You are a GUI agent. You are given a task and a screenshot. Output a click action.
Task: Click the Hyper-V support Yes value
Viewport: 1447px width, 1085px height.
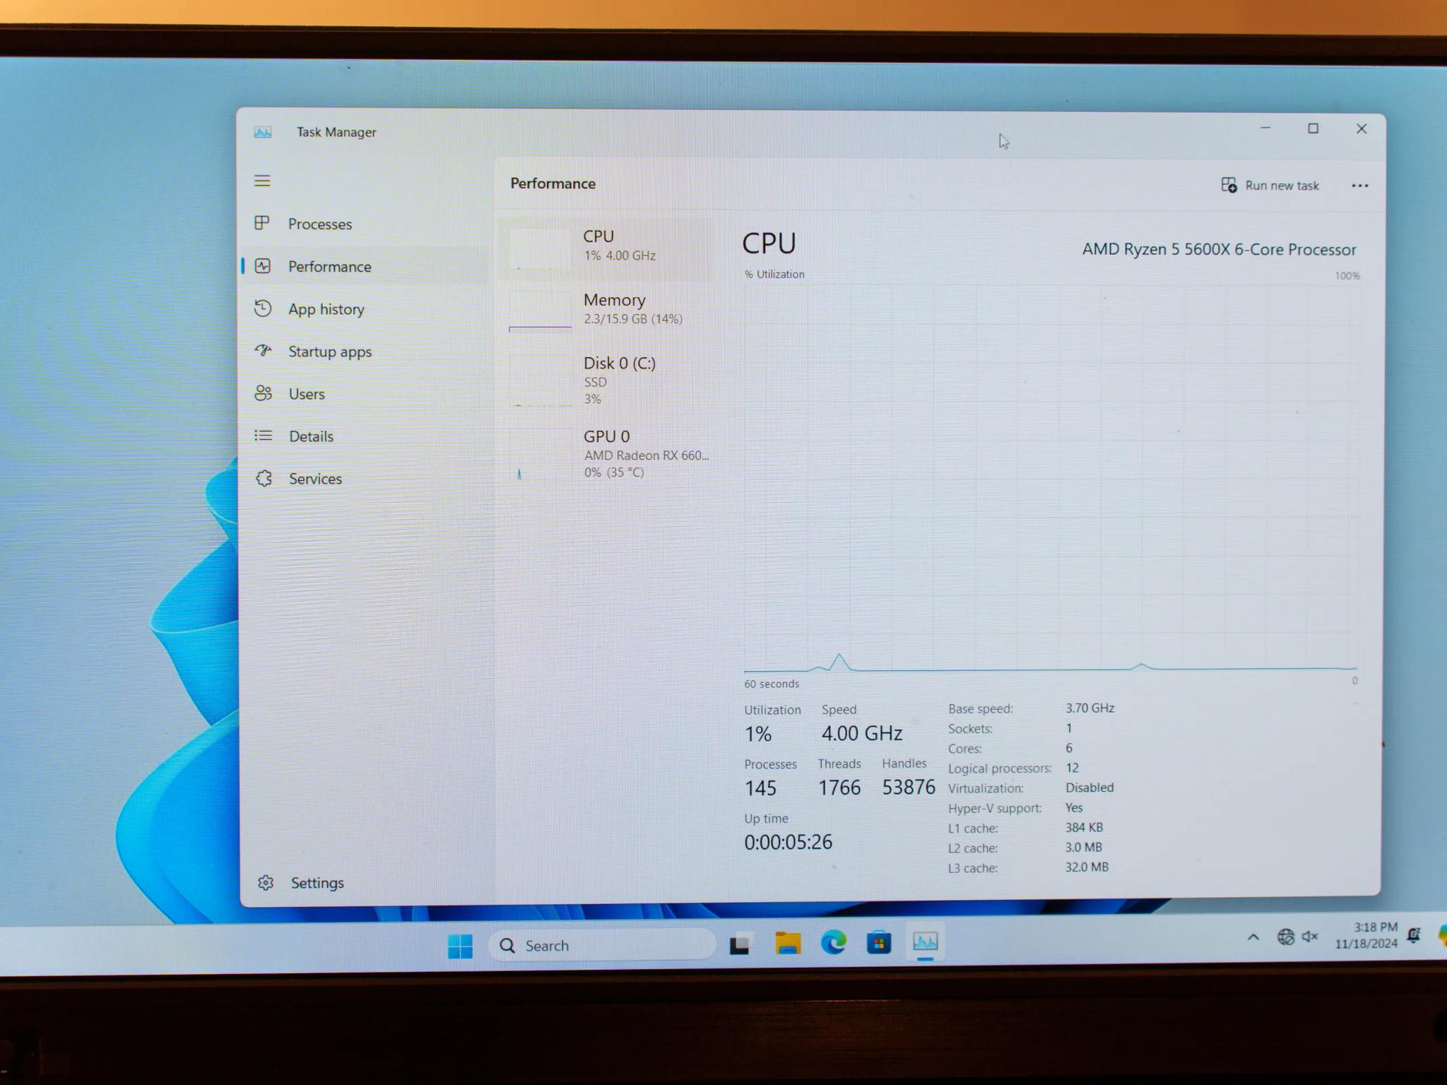point(1074,807)
